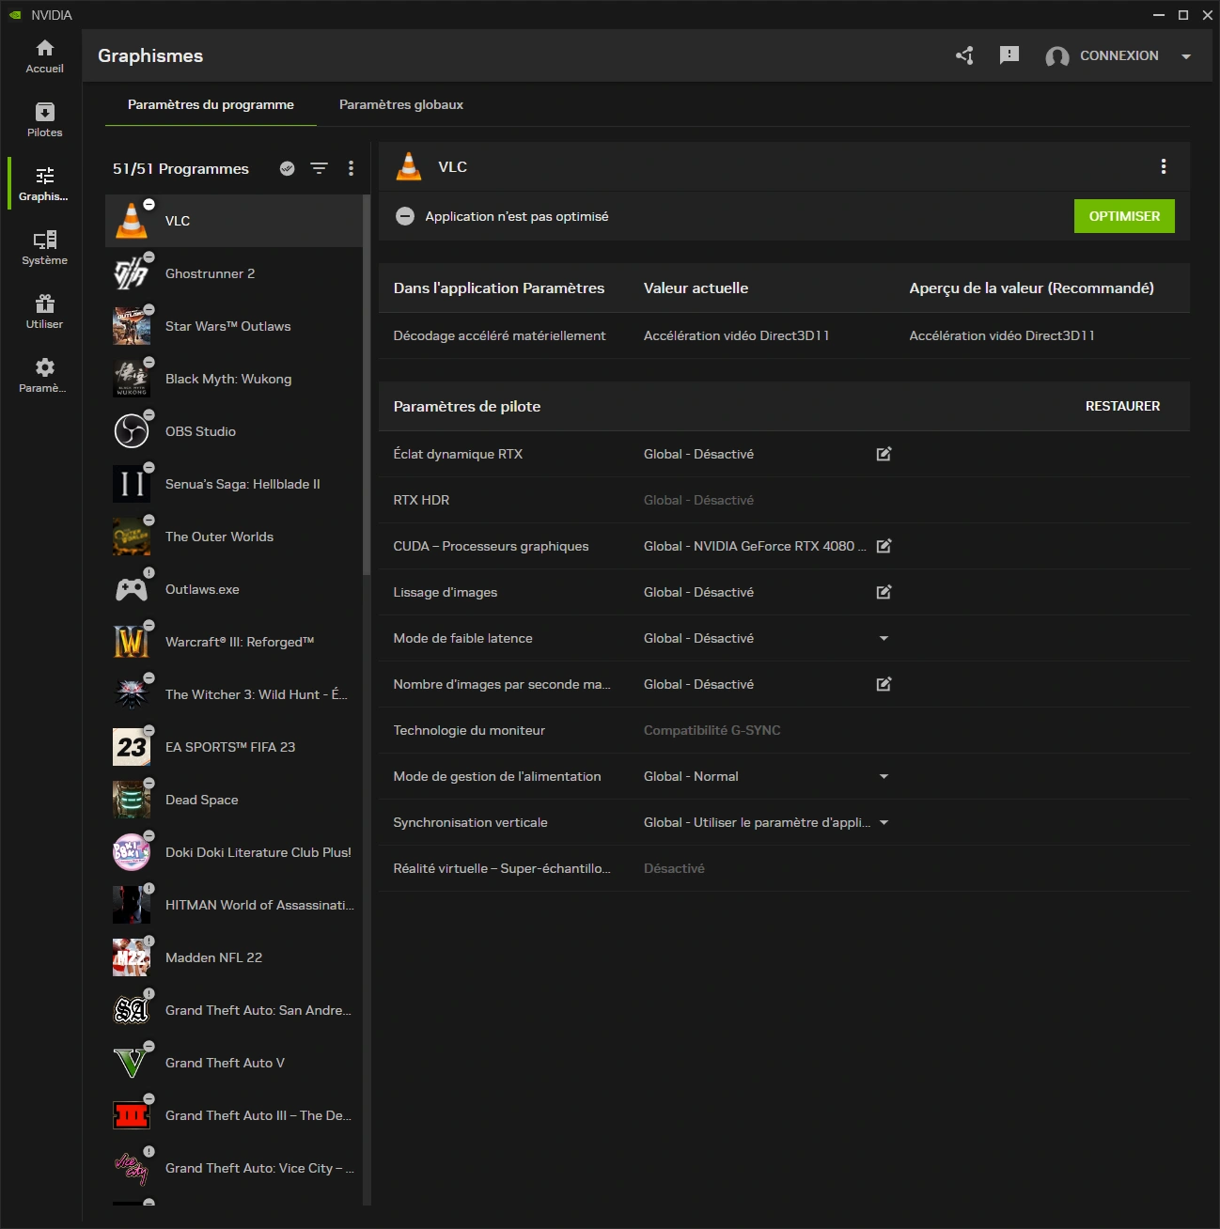This screenshot has height=1229, width=1220.
Task: Click the Décodage accéléré matériellement row label
Action: [x=499, y=335]
